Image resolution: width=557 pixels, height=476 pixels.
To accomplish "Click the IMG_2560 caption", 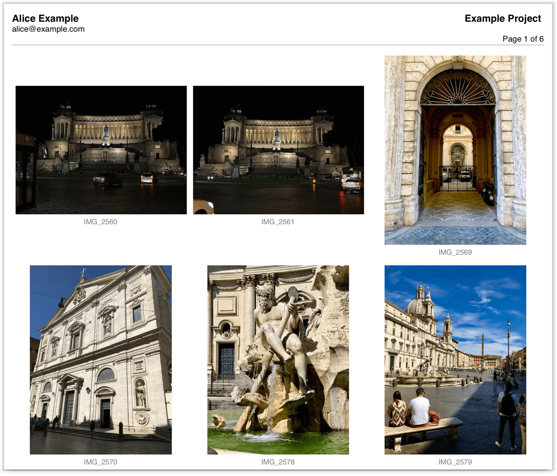I will [x=100, y=222].
